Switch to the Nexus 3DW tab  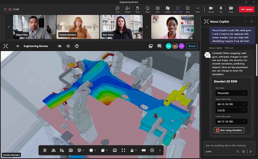[x=177, y=9]
